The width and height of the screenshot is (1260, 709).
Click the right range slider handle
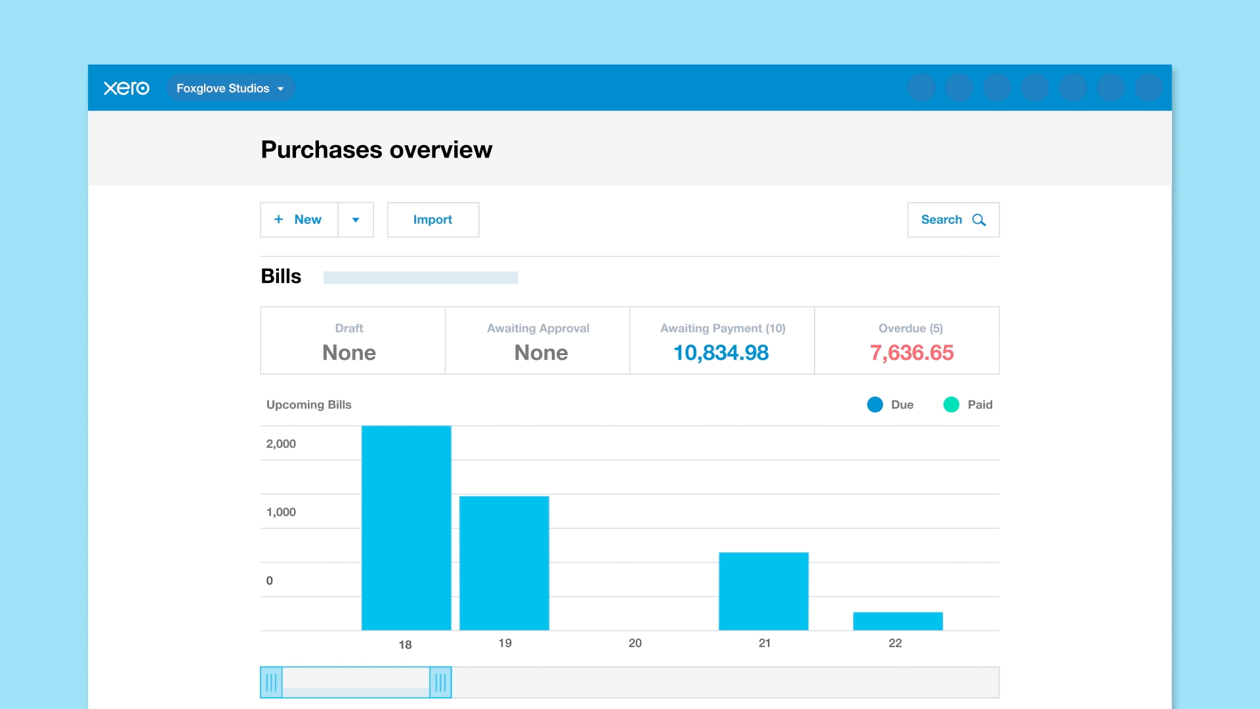[440, 683]
